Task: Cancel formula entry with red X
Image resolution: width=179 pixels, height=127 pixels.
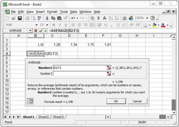Action: 36,31
